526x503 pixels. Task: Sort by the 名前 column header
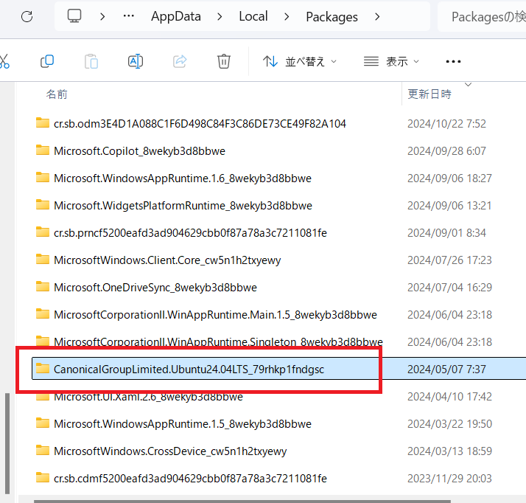coord(57,94)
